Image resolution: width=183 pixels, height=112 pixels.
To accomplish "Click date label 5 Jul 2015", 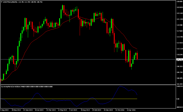I will tap(73, 110).
